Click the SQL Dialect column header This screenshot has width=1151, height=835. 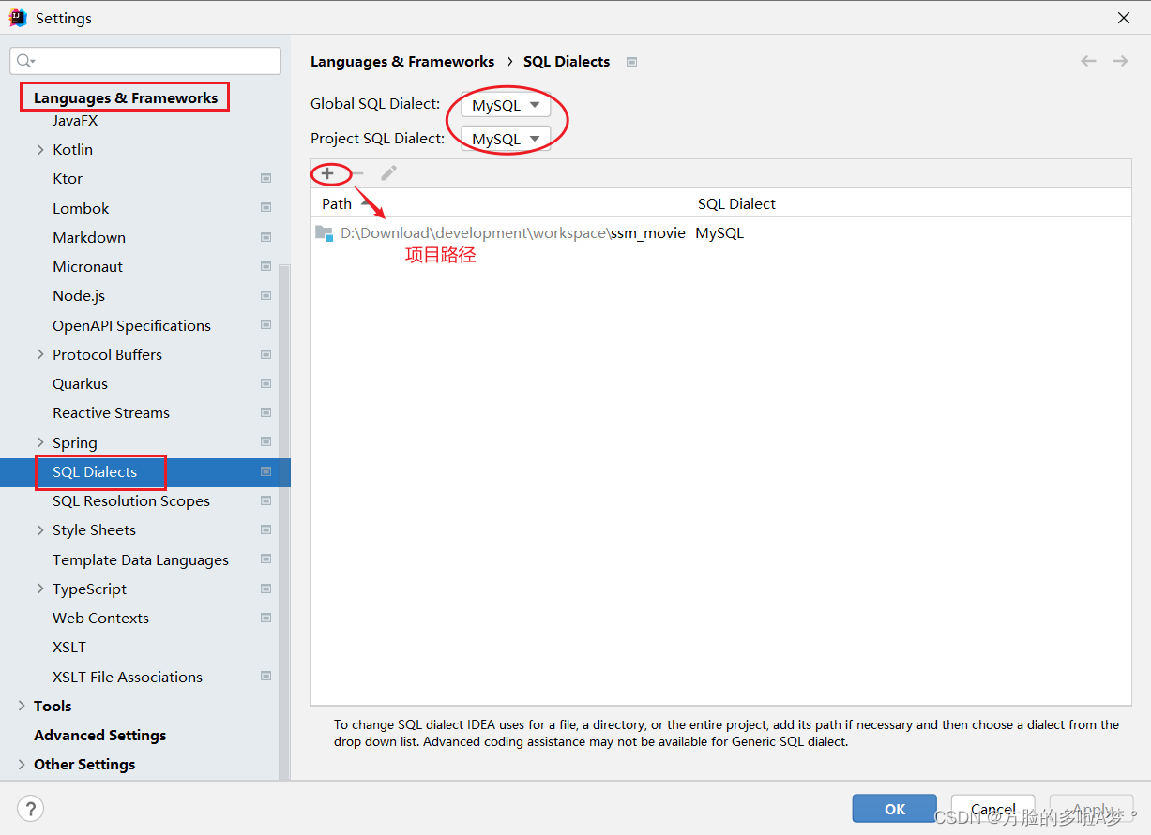click(910, 203)
